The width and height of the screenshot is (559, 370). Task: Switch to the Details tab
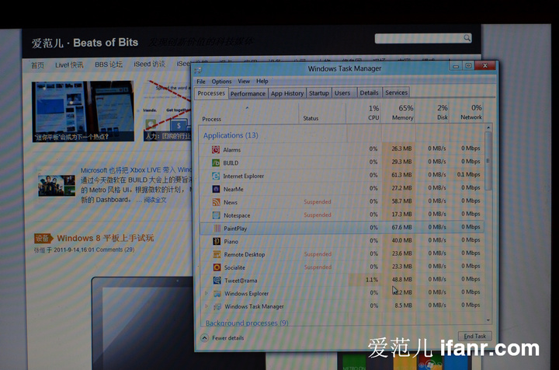[x=369, y=92]
